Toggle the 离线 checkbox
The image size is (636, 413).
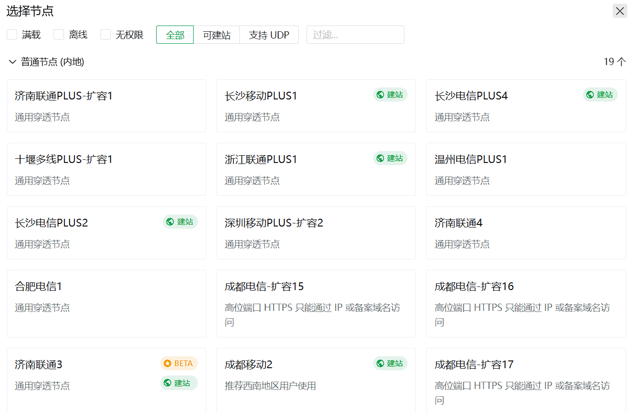click(59, 35)
